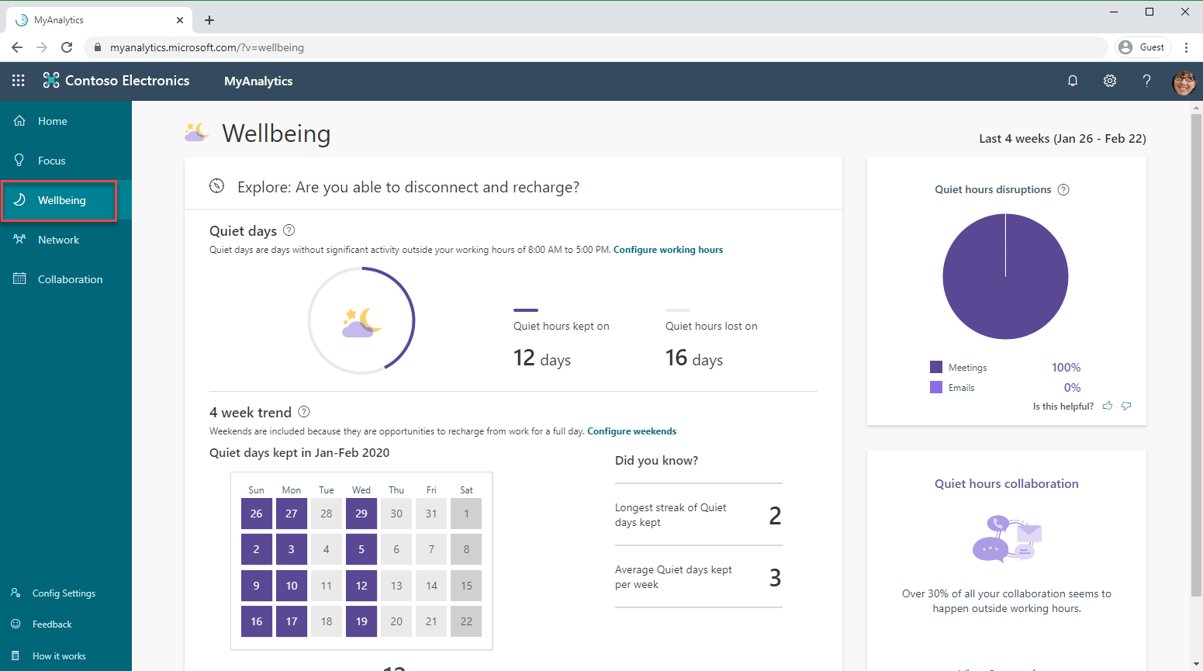1203x671 pixels.
Task: Reload the page
Action: (x=67, y=47)
